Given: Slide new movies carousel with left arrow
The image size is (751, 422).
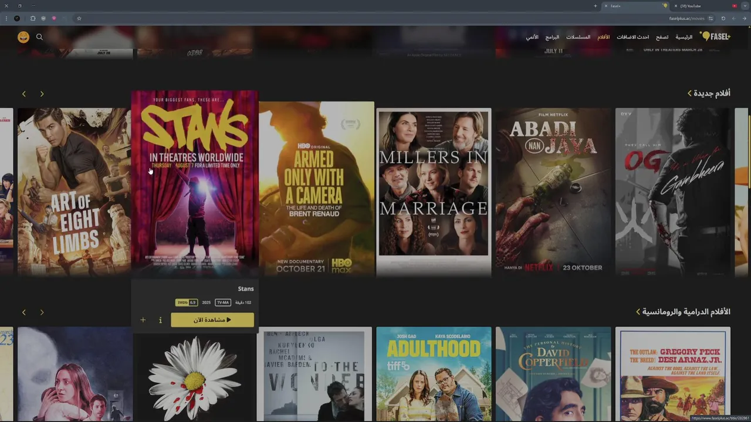Looking at the screenshot, I should coord(24,94).
